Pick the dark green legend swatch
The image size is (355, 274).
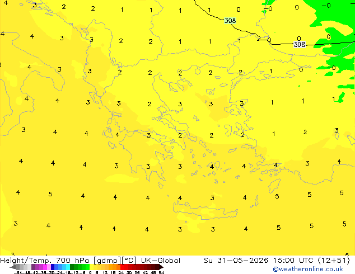72,267
